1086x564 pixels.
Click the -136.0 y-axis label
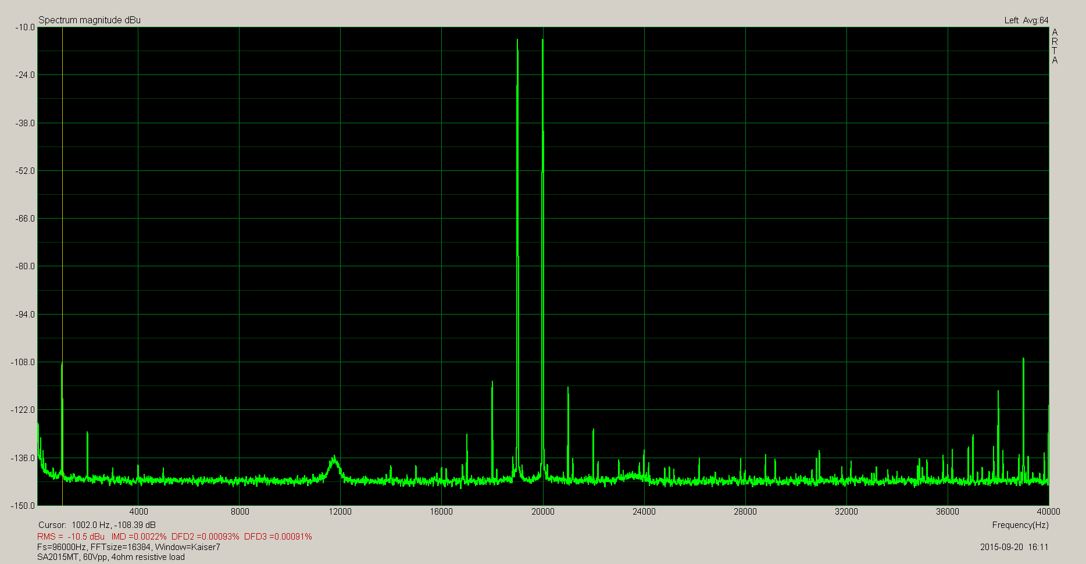coord(23,458)
